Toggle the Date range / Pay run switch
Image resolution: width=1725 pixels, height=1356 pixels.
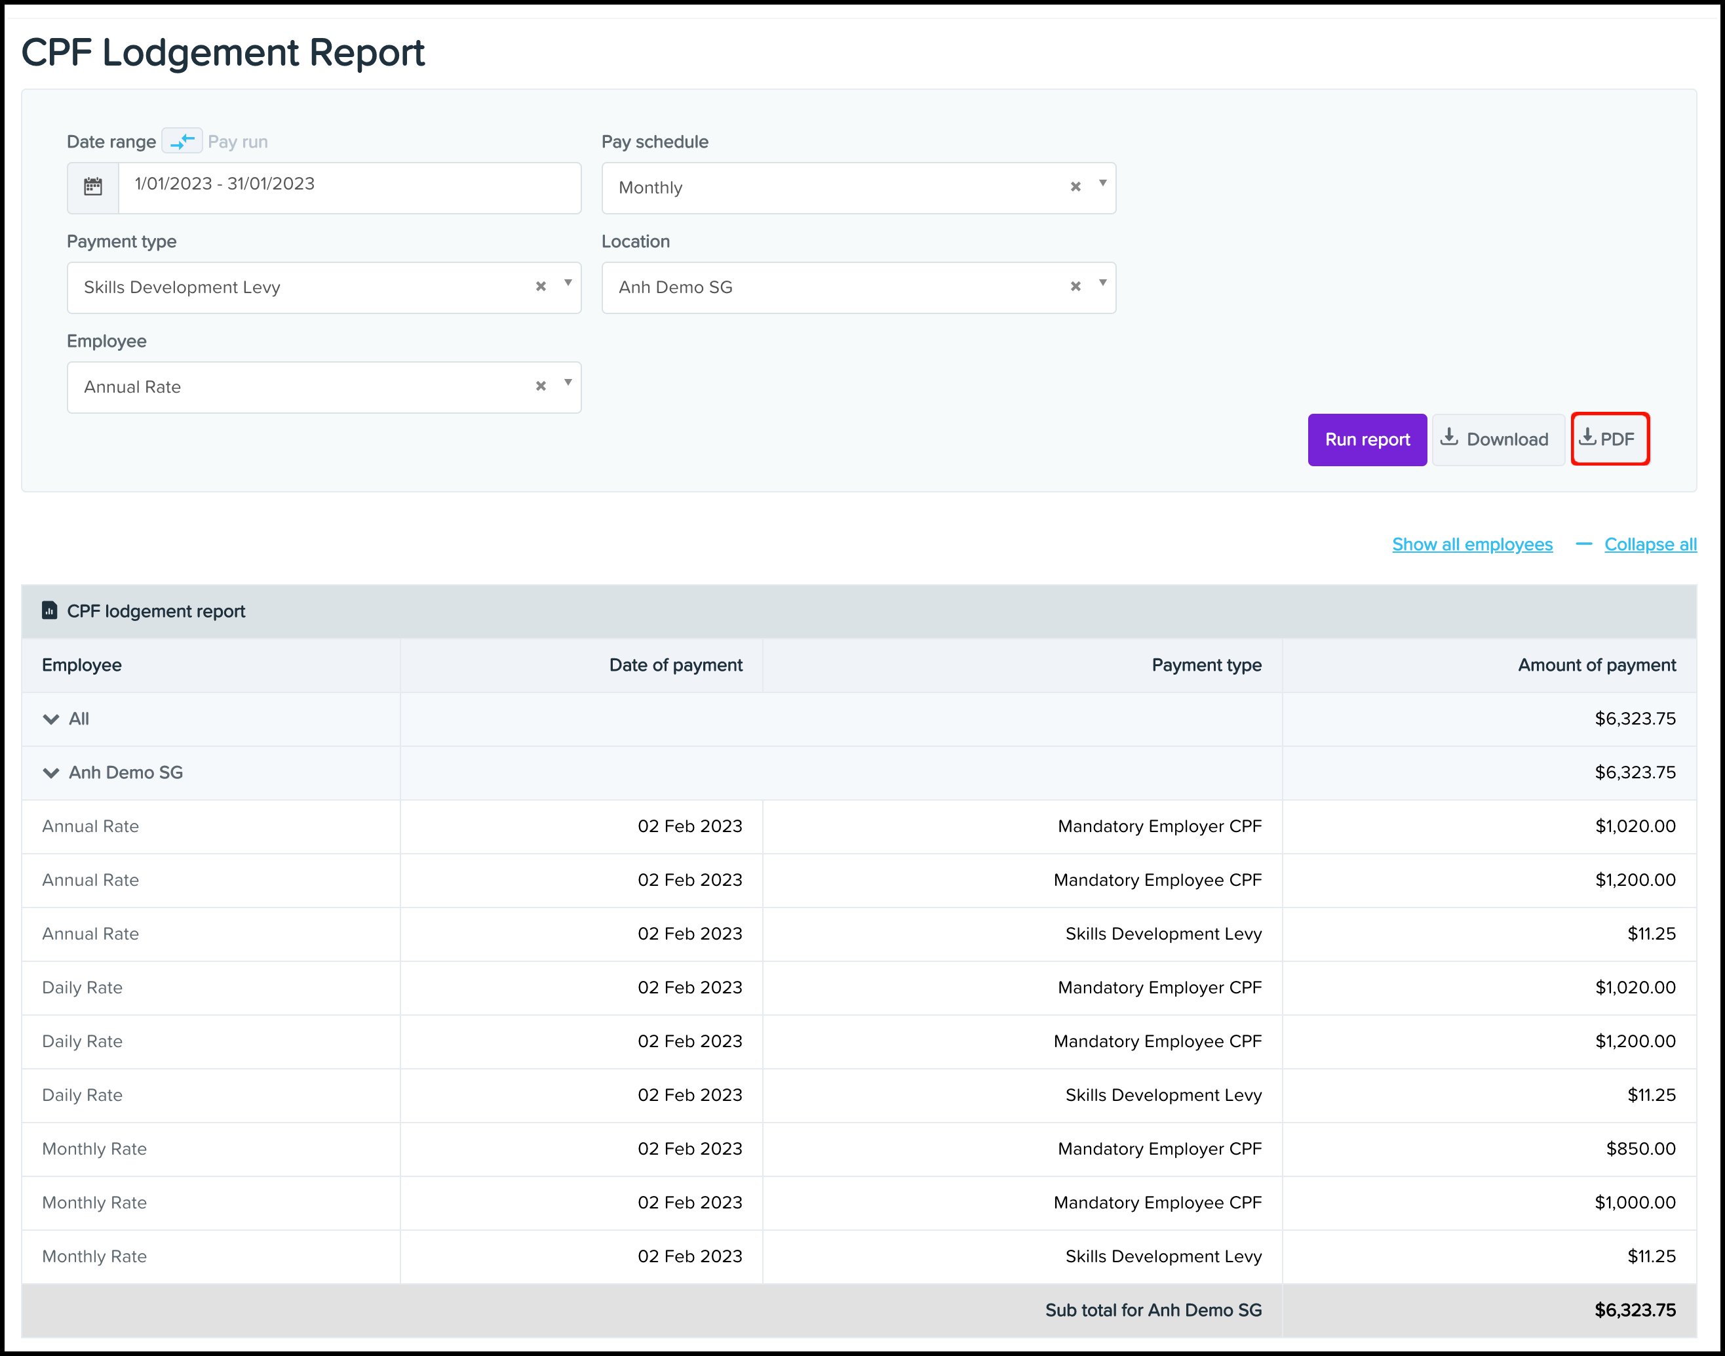point(182,142)
